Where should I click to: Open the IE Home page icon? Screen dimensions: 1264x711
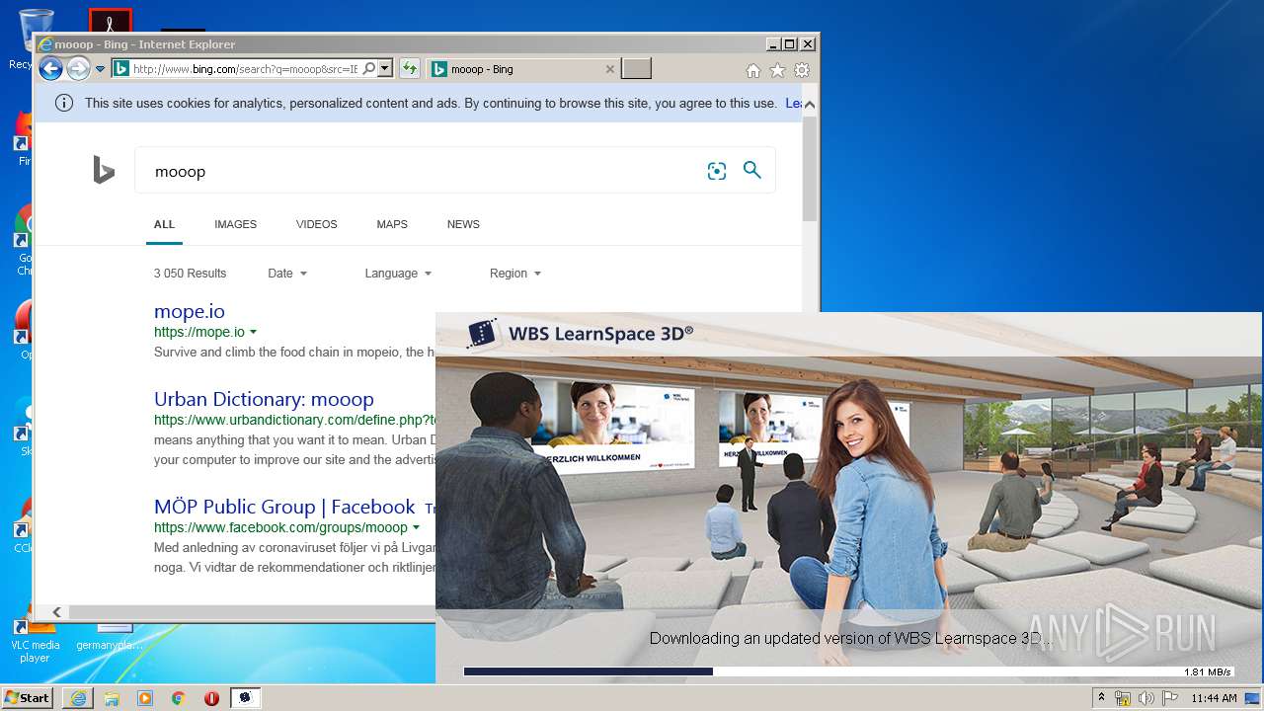753,70
